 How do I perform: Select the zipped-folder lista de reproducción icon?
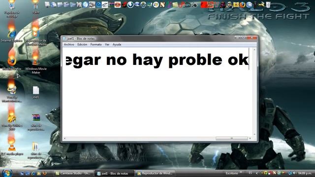point(36,150)
